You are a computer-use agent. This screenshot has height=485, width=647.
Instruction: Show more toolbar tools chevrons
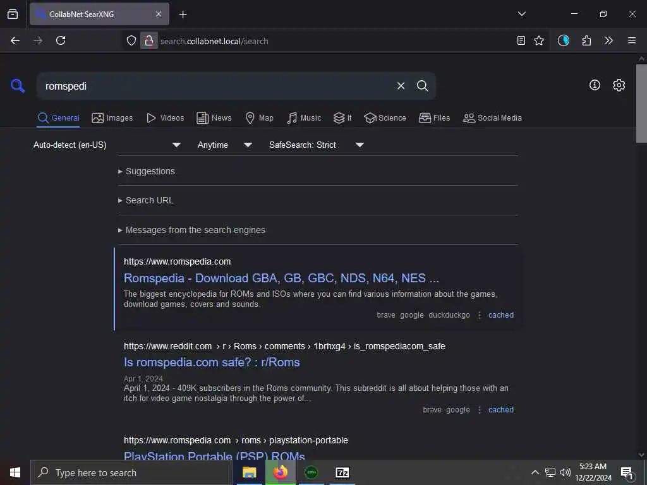click(x=608, y=40)
